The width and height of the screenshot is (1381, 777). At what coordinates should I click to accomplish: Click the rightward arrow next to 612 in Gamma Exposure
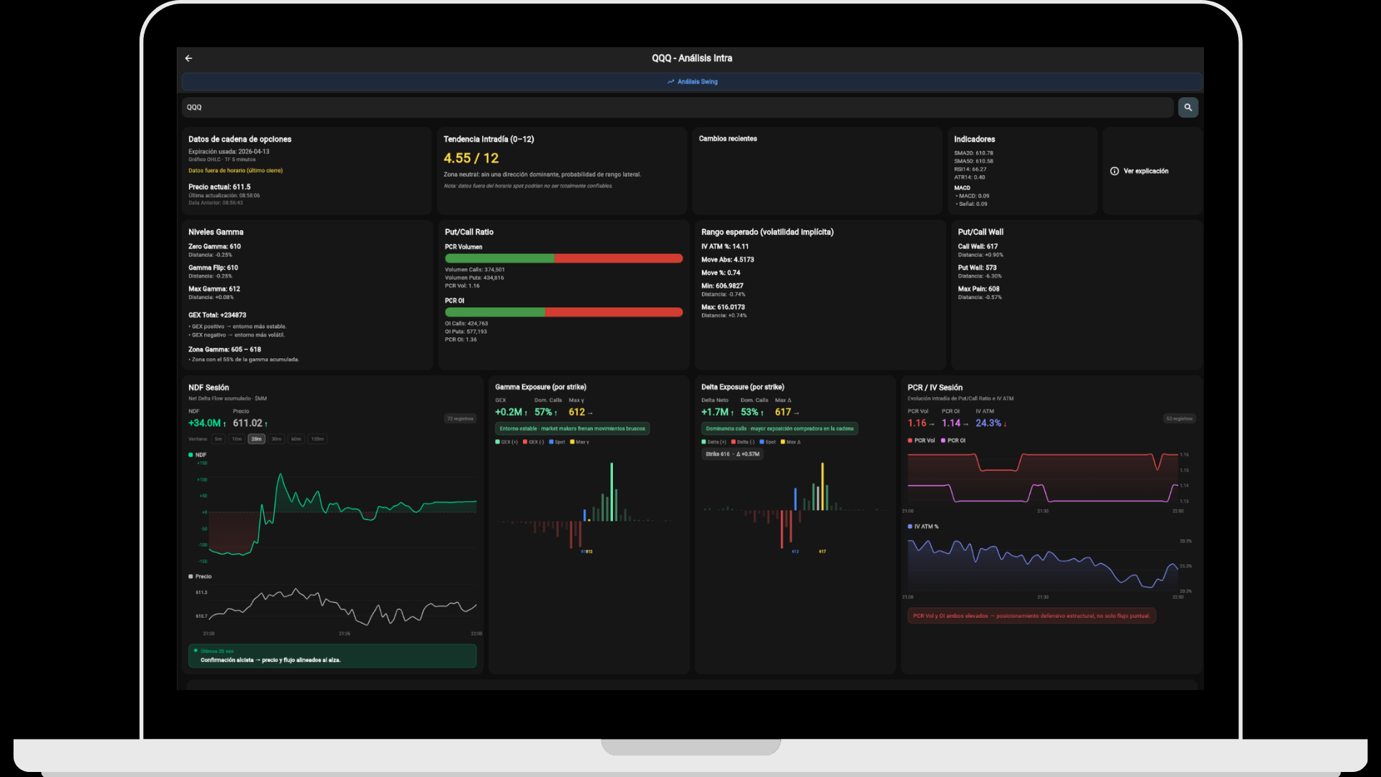click(590, 413)
